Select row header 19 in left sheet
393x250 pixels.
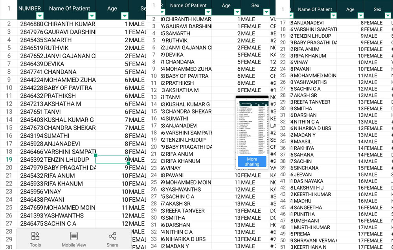click(x=9, y=159)
